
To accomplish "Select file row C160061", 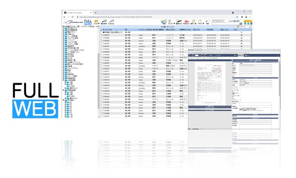I will coord(175,46).
